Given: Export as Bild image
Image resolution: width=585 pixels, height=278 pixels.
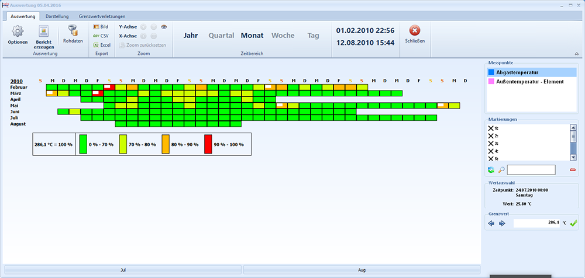Looking at the screenshot, I should pos(101,27).
